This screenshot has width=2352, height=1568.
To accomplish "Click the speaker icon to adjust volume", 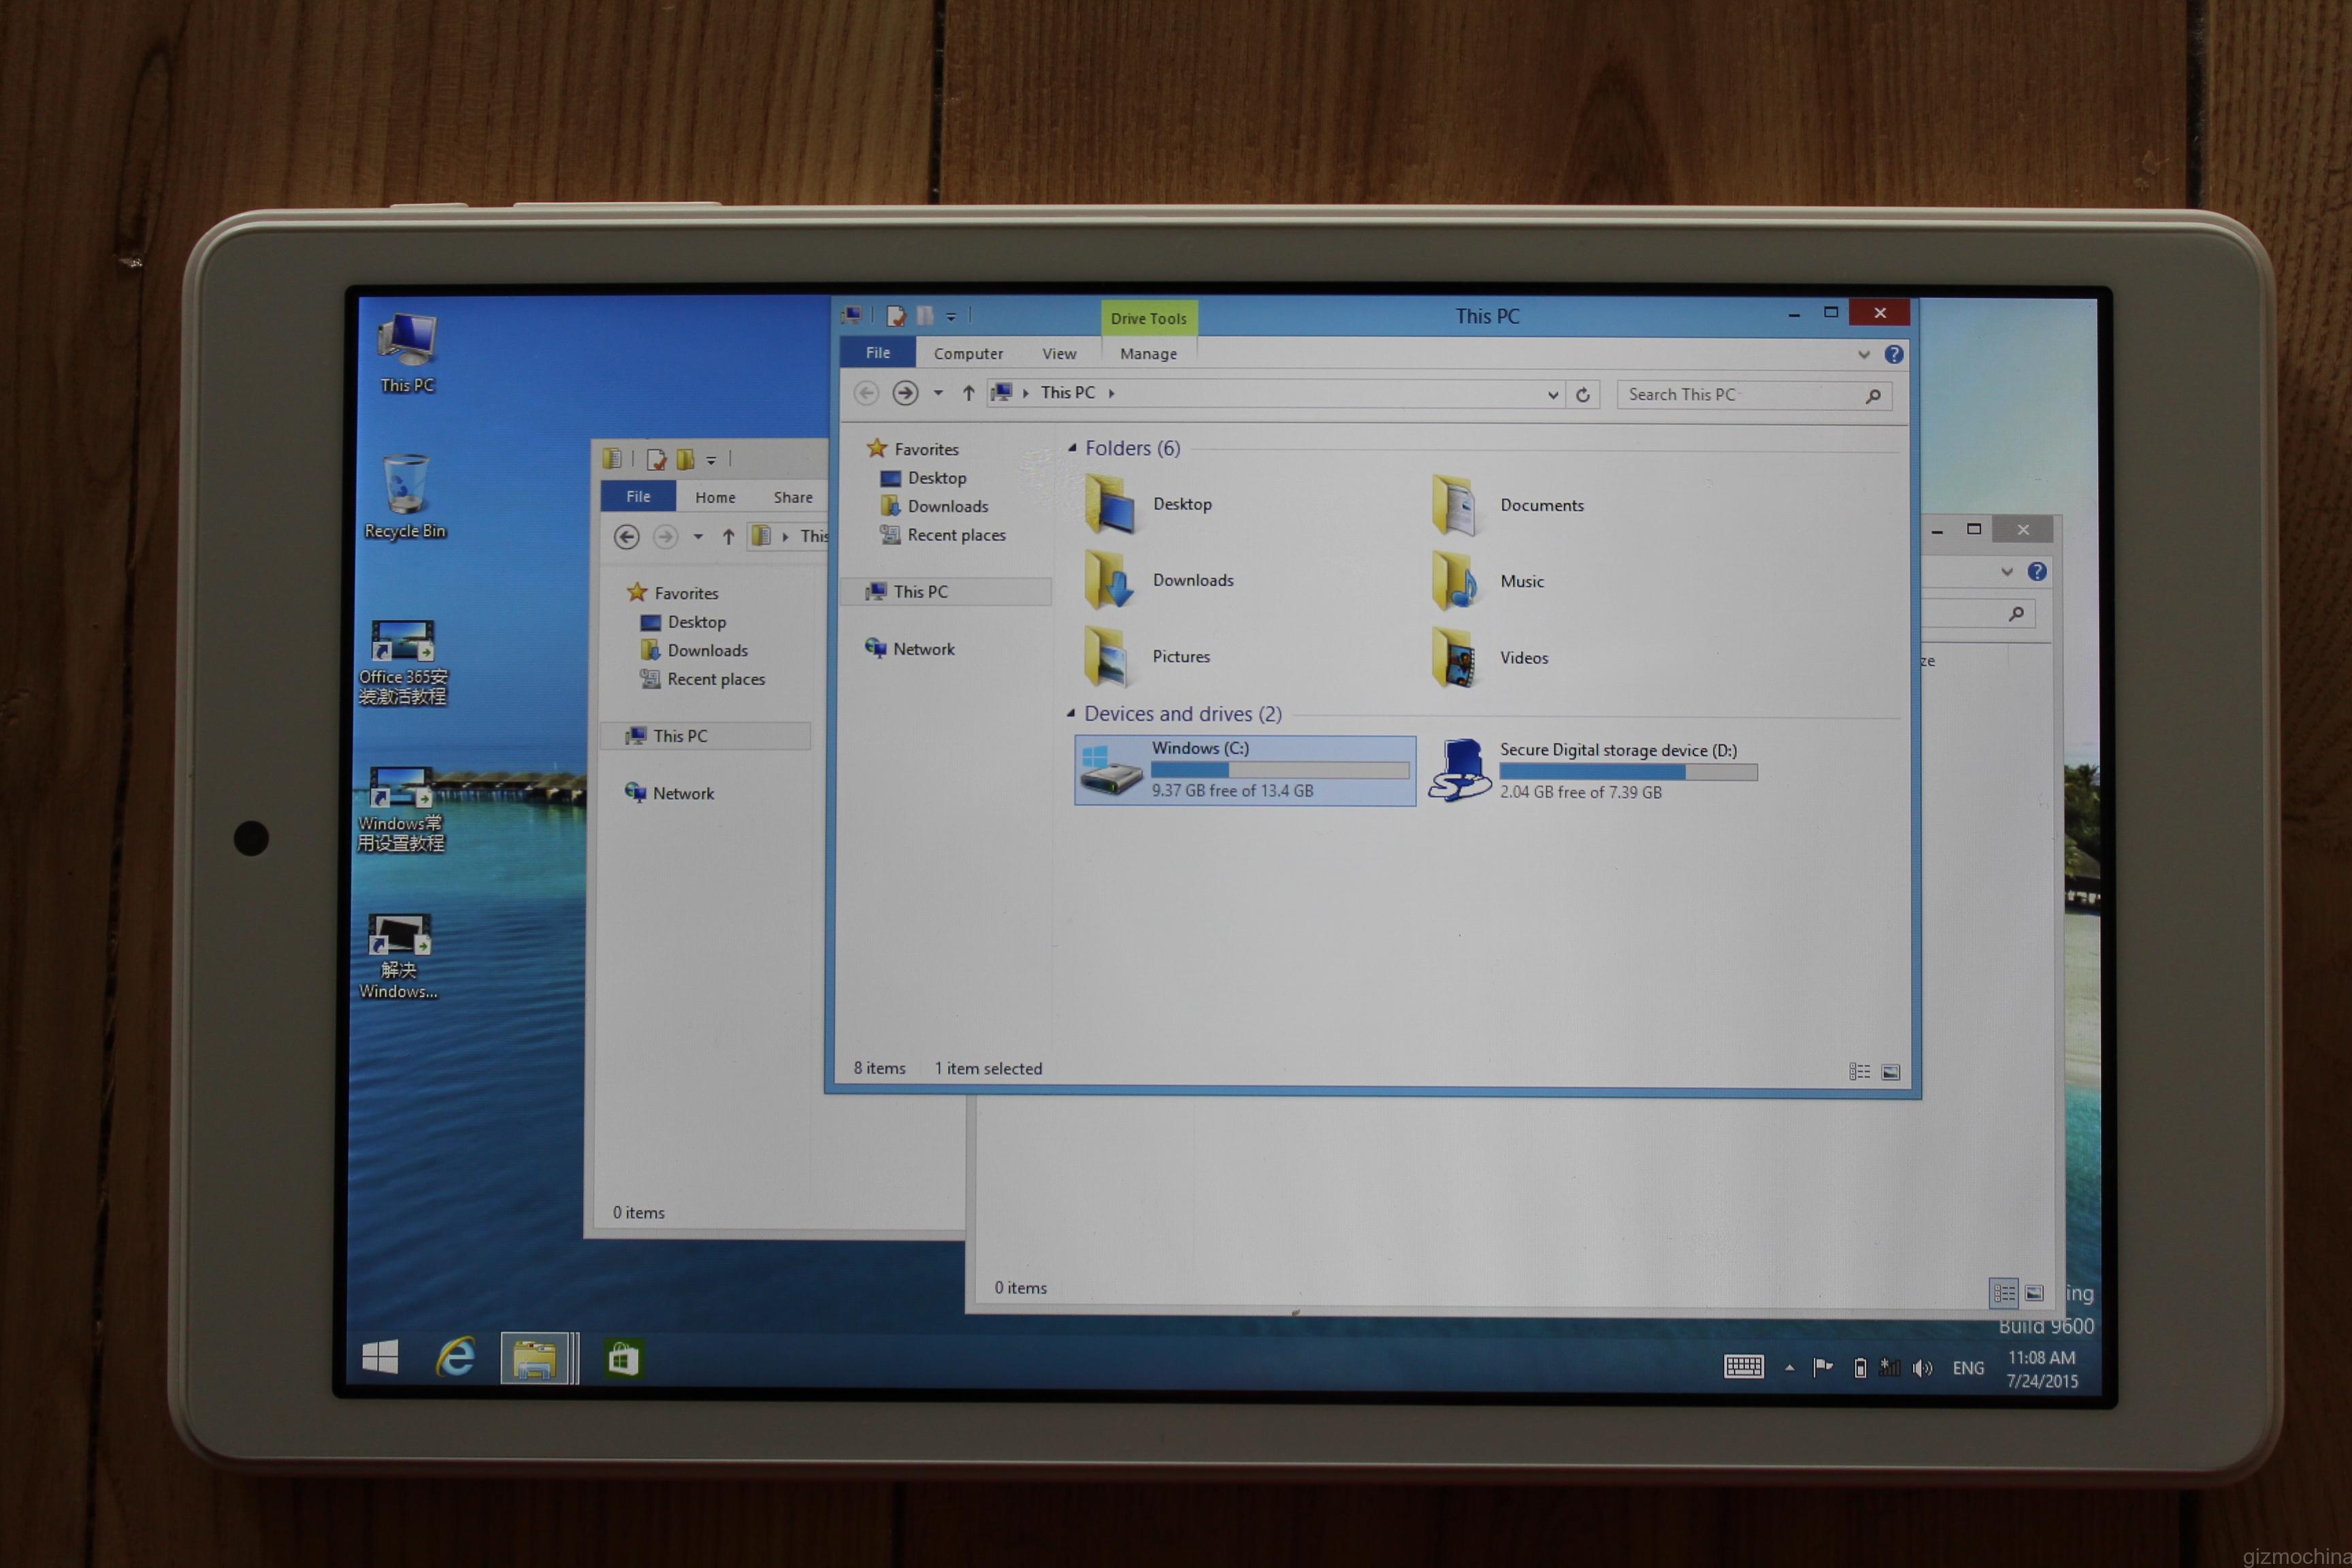I will click(x=1923, y=1367).
